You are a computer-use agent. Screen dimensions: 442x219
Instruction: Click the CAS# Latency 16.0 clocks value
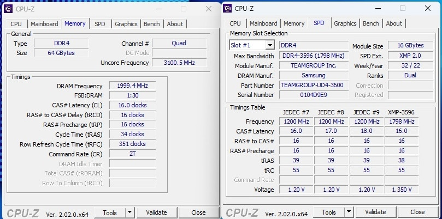132,105
